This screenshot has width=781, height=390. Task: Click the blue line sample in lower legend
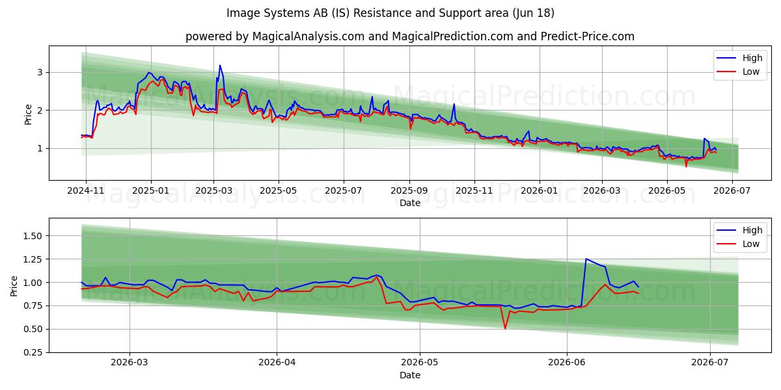tap(727, 231)
